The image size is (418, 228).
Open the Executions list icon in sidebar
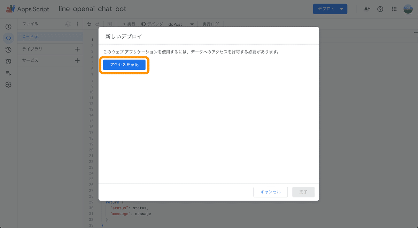(9, 73)
